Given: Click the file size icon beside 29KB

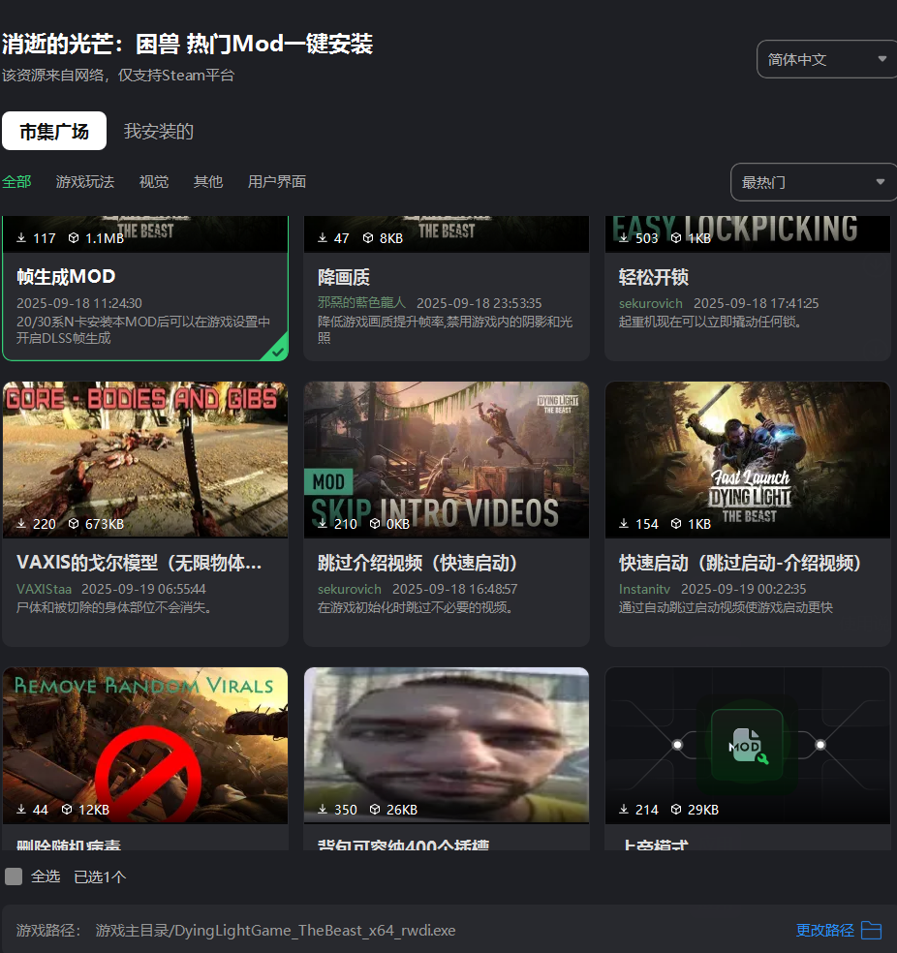Looking at the screenshot, I should click(x=676, y=809).
